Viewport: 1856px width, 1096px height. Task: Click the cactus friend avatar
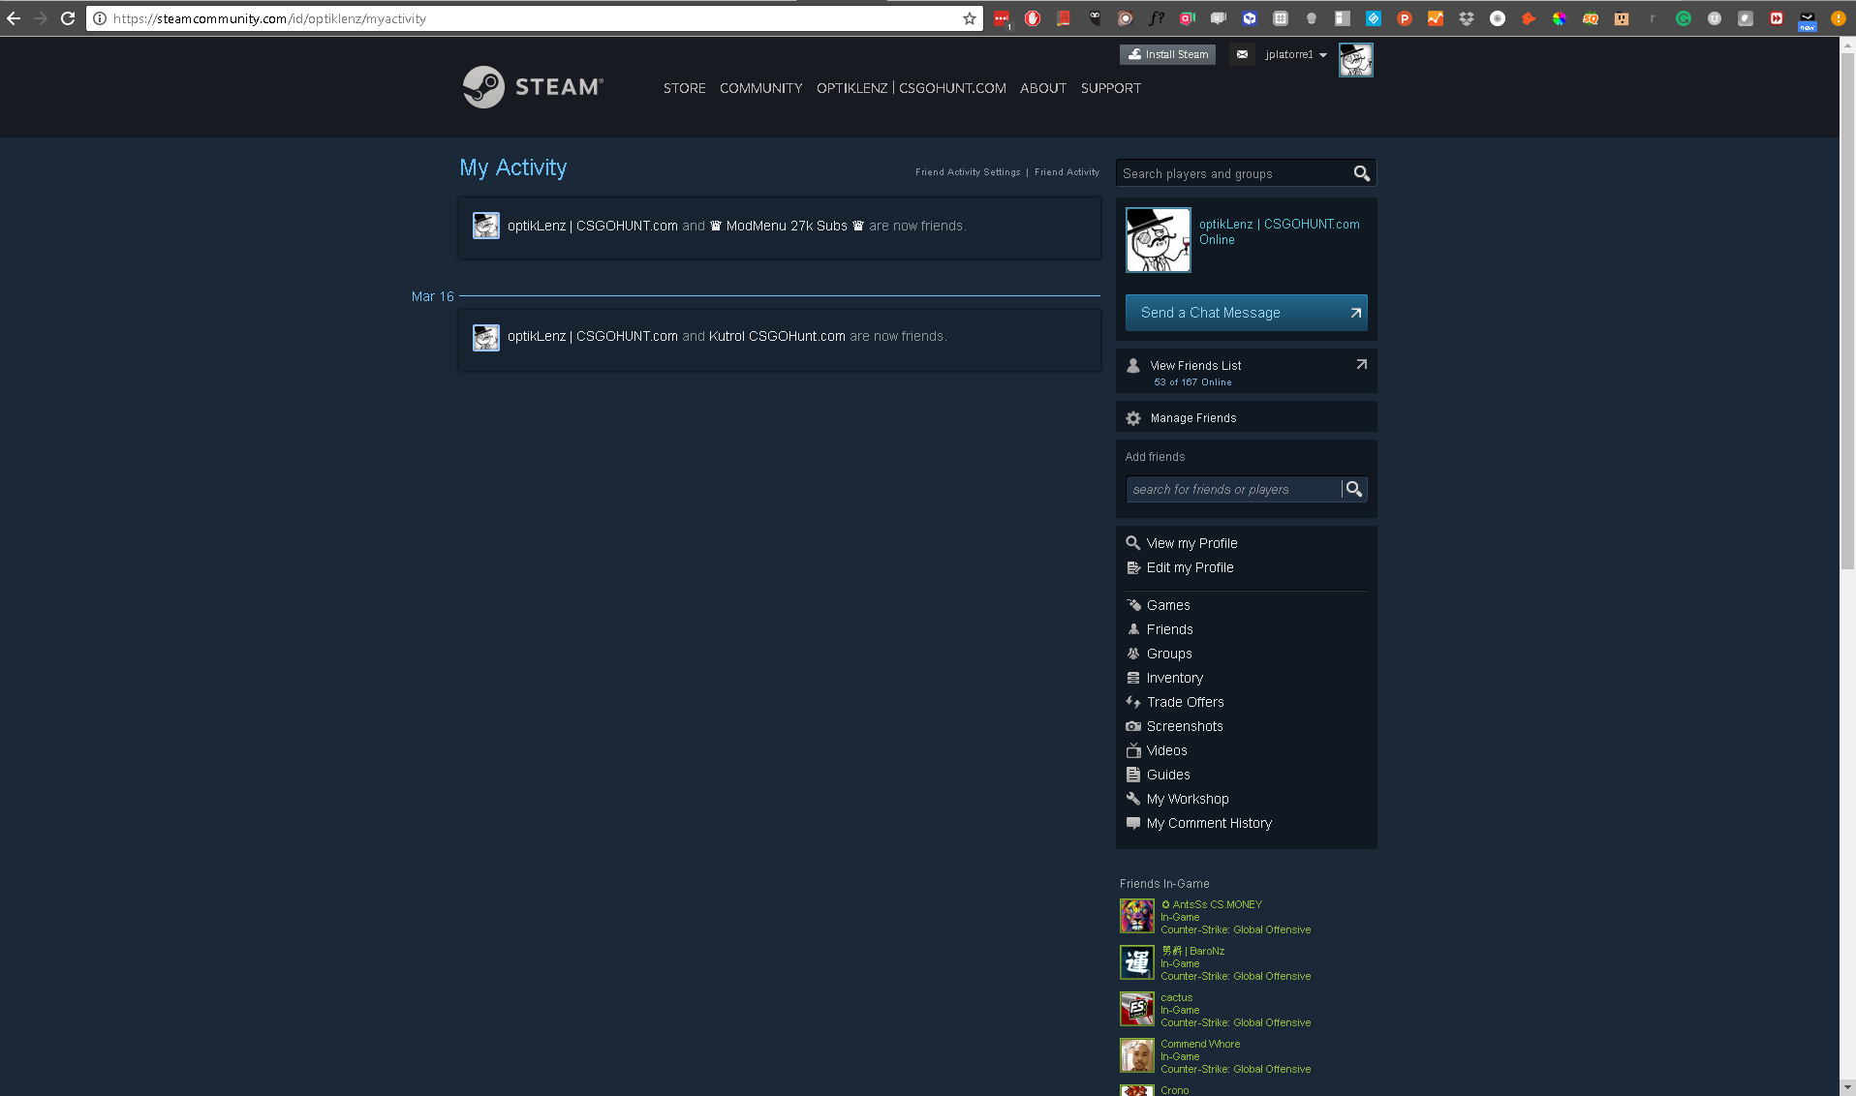tap(1137, 1009)
